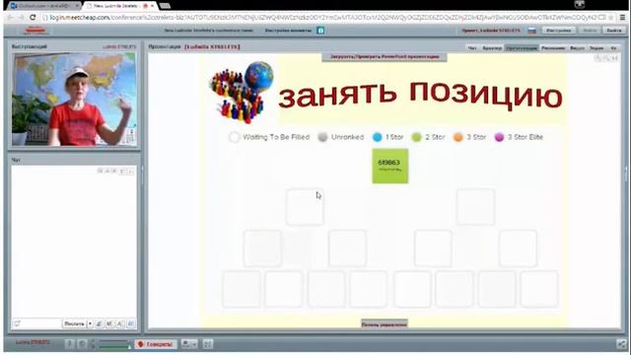Viewport: 631px width, 355px height.
Task: Adjust the lower green level slider
Action: click(114, 346)
